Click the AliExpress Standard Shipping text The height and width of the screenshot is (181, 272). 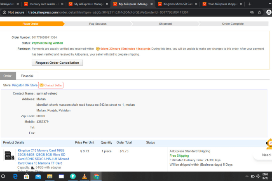click(x=190, y=151)
